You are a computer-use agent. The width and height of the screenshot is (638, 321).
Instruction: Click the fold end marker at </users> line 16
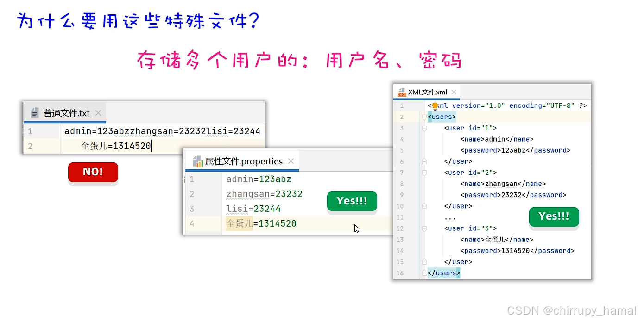coord(423,273)
